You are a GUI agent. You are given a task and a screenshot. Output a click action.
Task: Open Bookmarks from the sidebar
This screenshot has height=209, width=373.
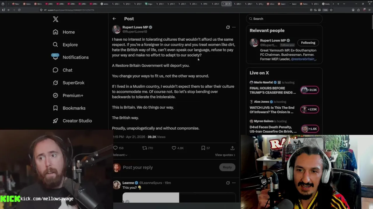69,108
